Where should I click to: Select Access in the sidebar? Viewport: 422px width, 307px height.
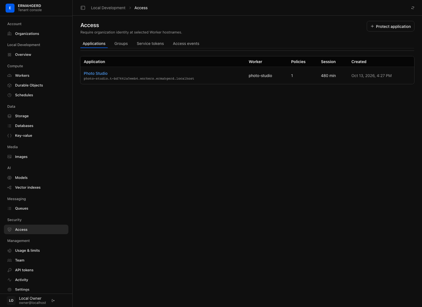(36, 229)
